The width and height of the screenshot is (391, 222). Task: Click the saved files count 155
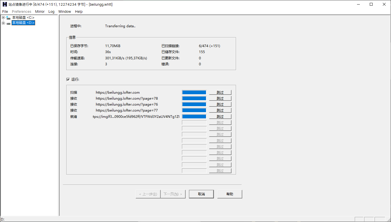(202, 52)
